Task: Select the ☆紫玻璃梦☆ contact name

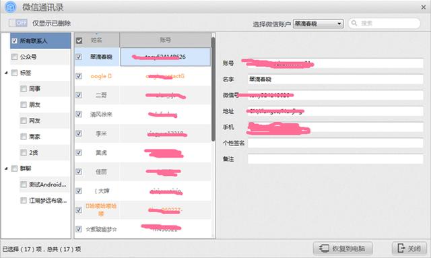Action: click(101, 229)
